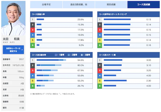Click the 級別 A1級 row

13,108
